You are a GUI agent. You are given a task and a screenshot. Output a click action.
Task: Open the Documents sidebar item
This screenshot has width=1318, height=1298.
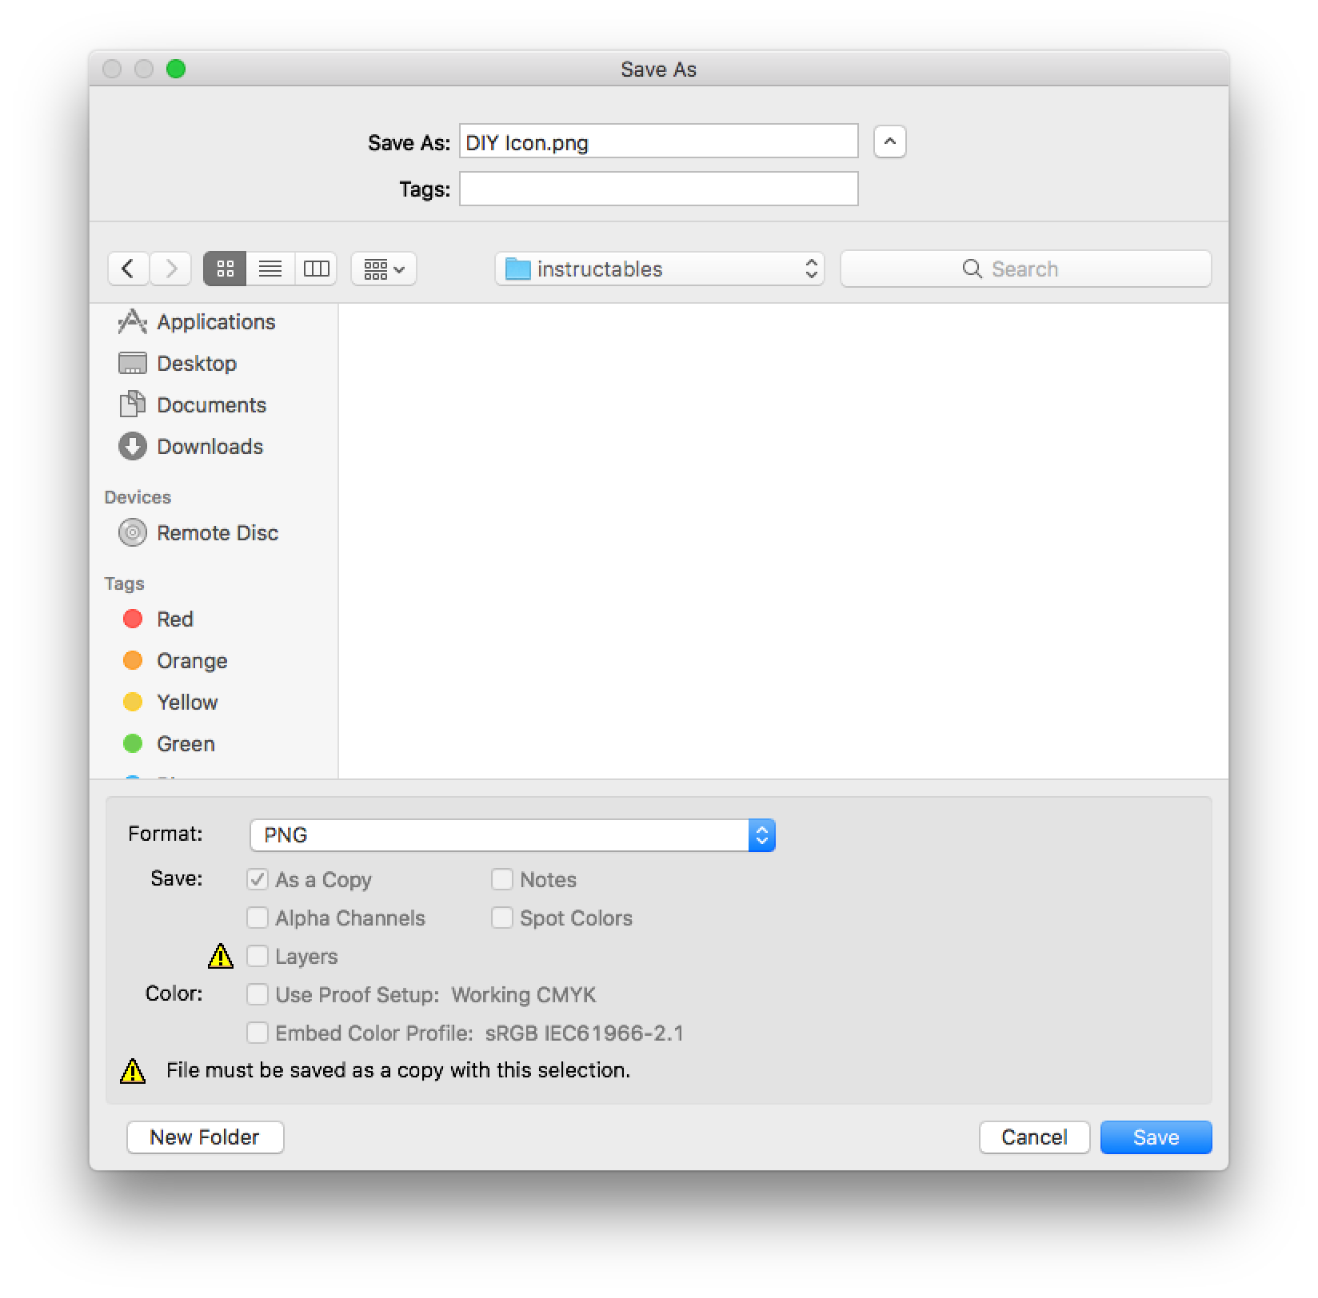coord(212,405)
